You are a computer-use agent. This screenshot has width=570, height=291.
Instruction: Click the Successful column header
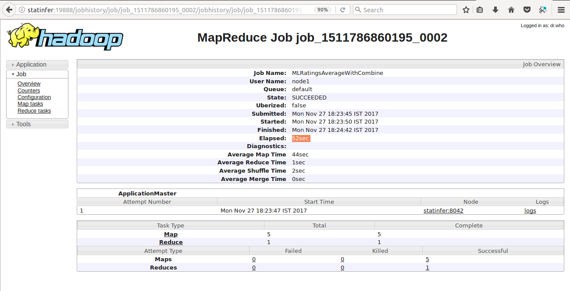coord(493,251)
